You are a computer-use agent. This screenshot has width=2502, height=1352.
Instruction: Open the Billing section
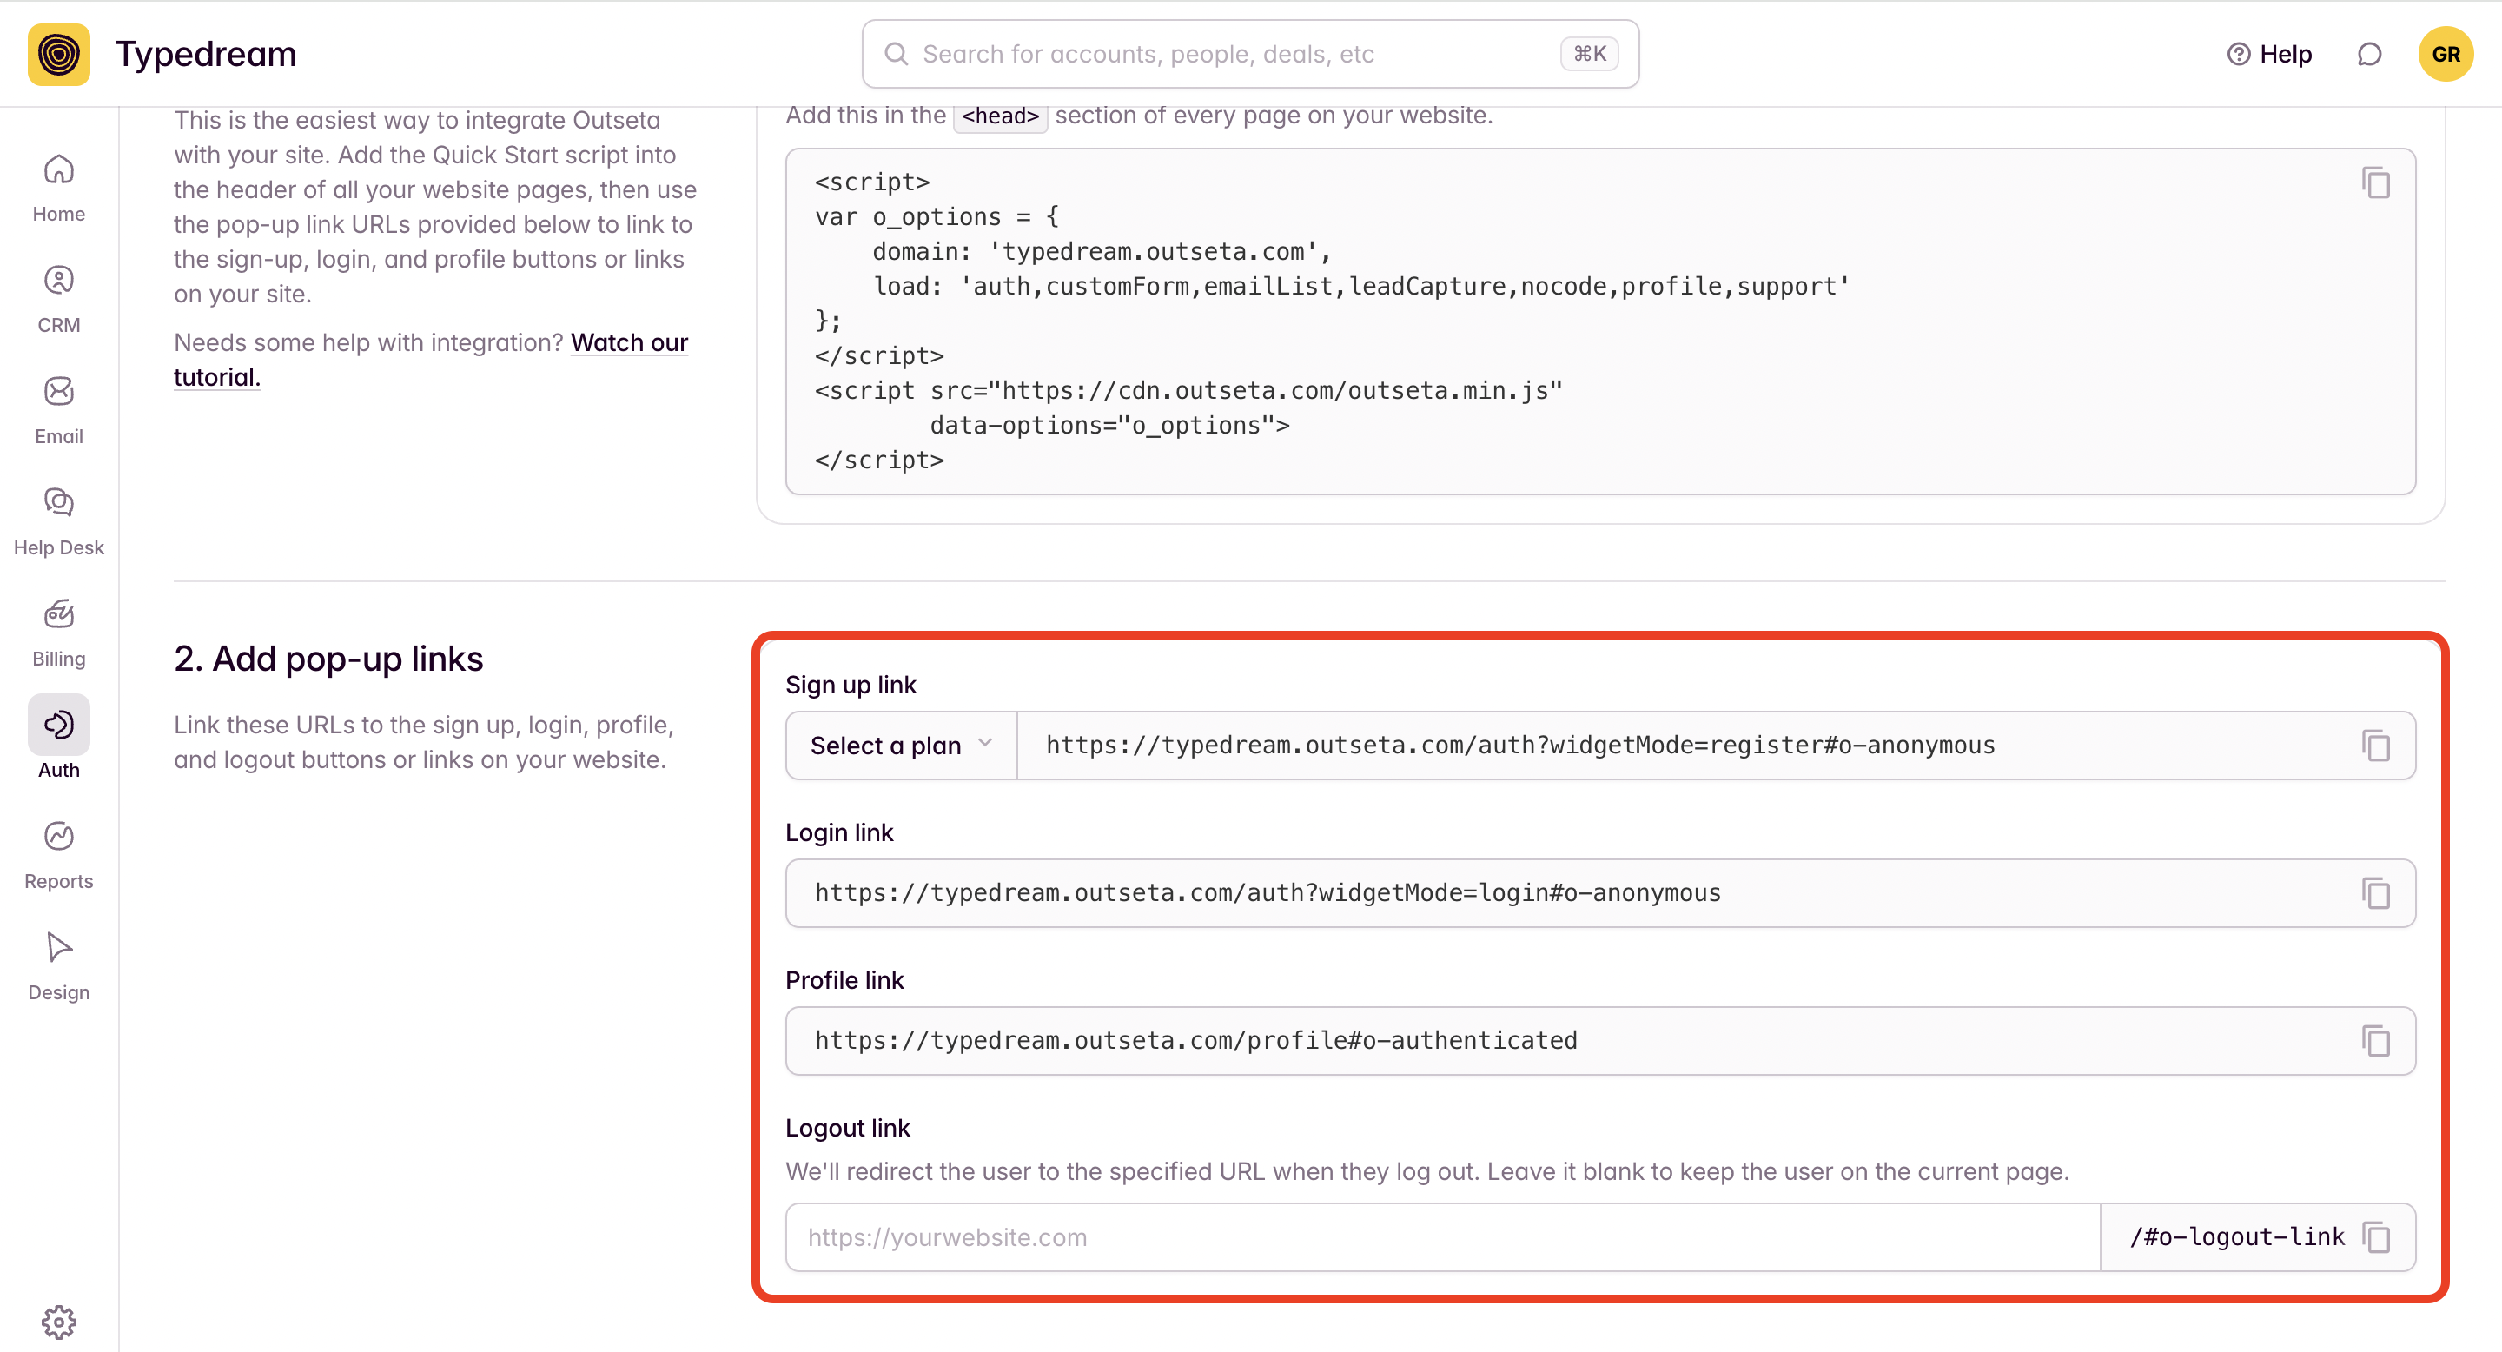click(58, 633)
